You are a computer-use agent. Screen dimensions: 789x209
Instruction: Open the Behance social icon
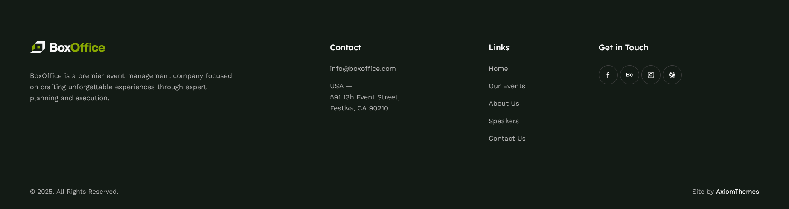tap(629, 75)
